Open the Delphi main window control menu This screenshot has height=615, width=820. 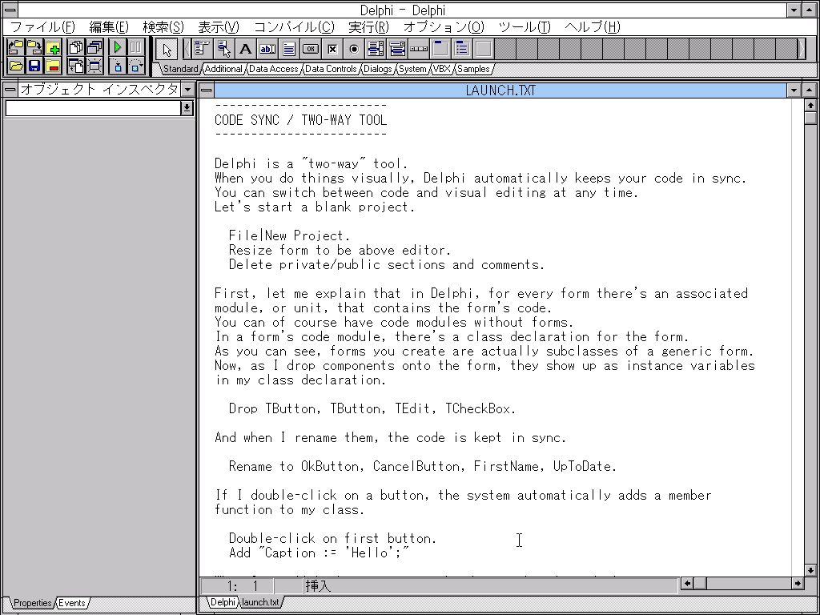[x=10, y=10]
